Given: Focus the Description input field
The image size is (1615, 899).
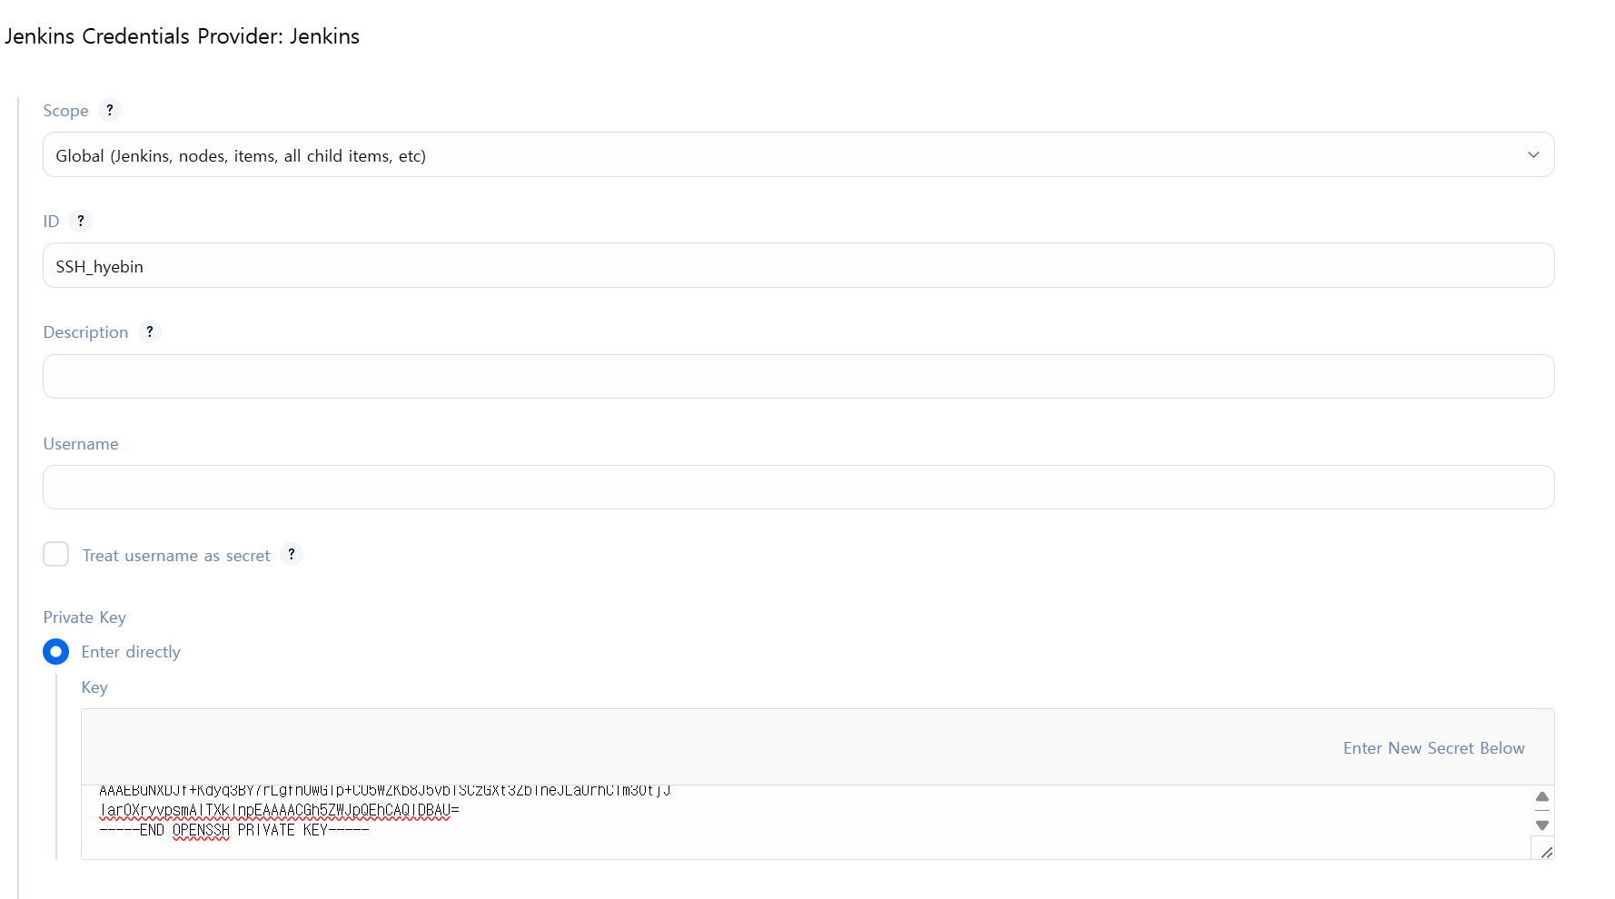Looking at the screenshot, I should 798,376.
